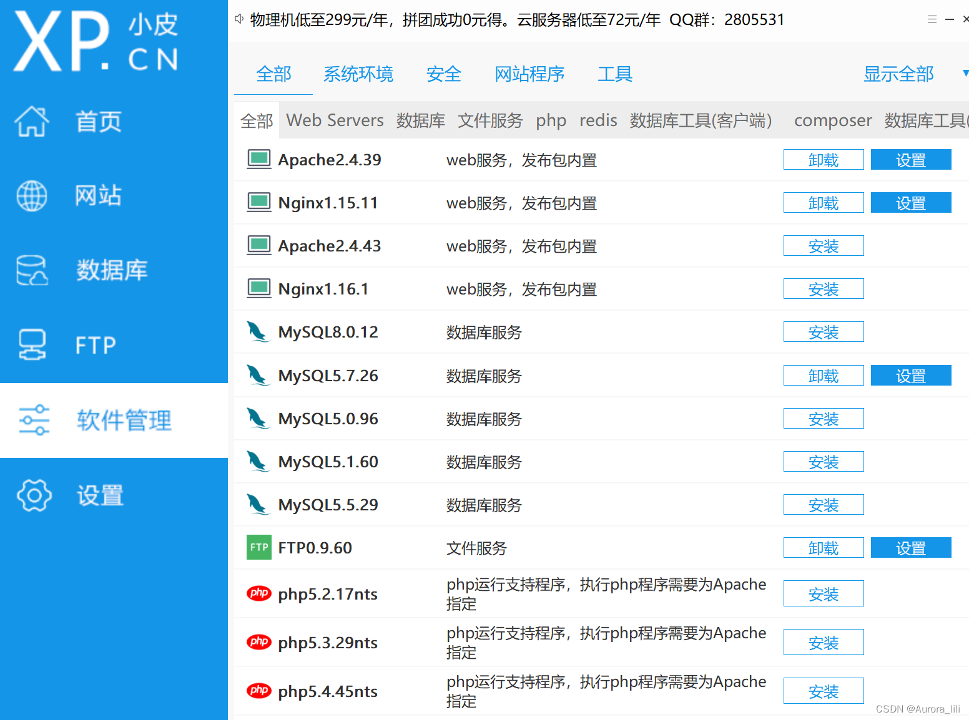Filter by php sub-tab
Screen dimensions: 969x720
pos(551,120)
